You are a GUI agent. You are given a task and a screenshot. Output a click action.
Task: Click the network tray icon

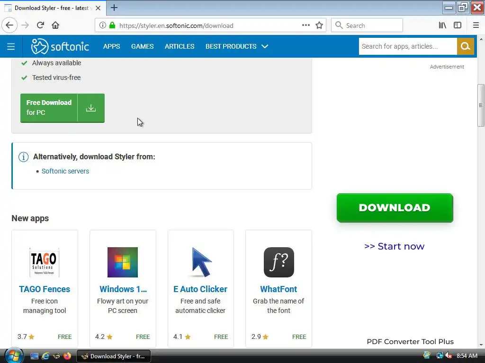coord(440,355)
